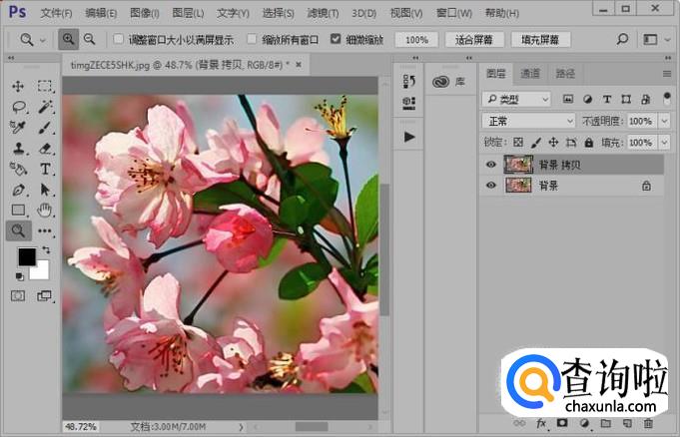The width and height of the screenshot is (680, 437).
Task: Select the Move tool
Action: click(x=18, y=86)
